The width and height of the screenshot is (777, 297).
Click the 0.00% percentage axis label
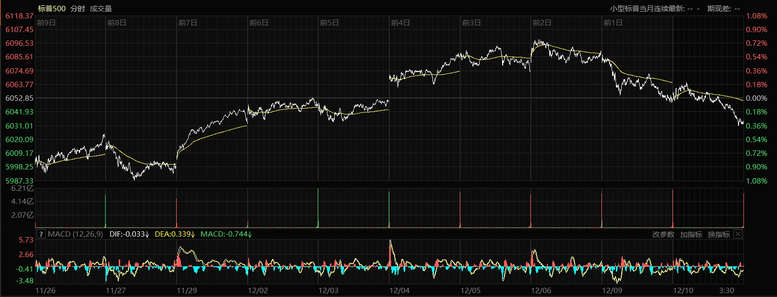point(757,98)
